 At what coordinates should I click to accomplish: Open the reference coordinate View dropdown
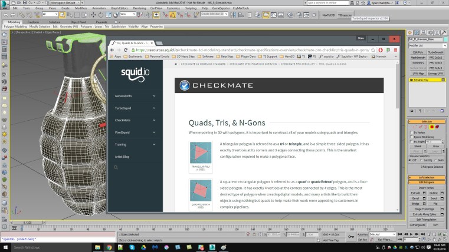127,14
